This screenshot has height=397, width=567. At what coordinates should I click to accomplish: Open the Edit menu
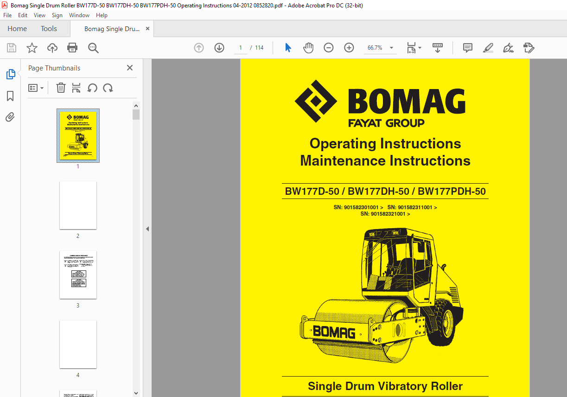(x=23, y=15)
